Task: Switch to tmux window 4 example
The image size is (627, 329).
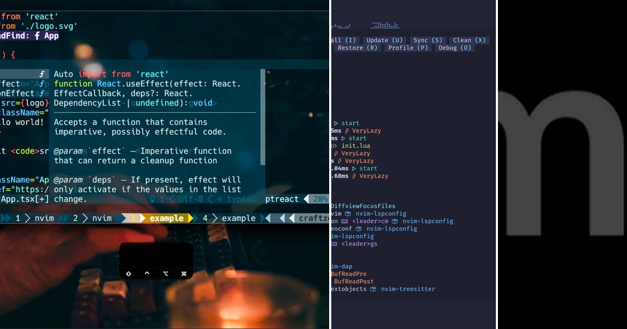Action: 229,218
